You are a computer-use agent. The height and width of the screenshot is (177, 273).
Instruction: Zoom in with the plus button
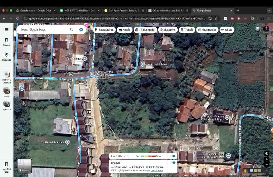point(267,159)
